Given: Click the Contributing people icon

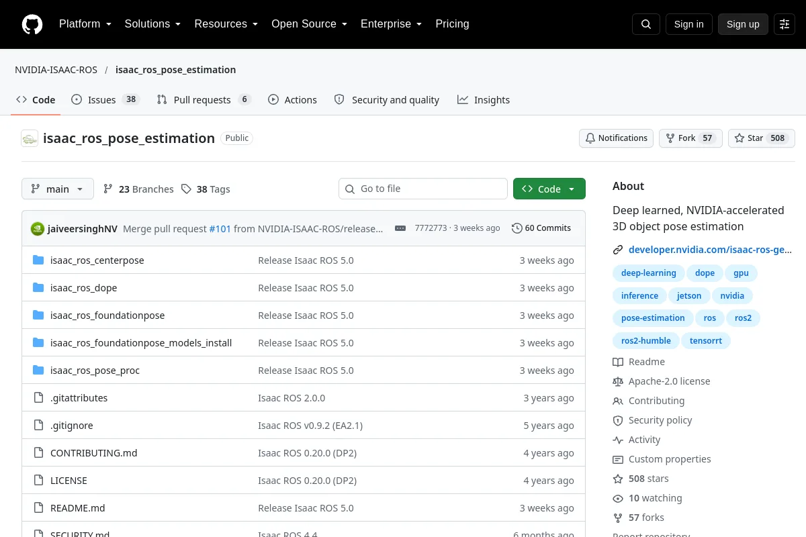Looking at the screenshot, I should pyautogui.click(x=618, y=401).
